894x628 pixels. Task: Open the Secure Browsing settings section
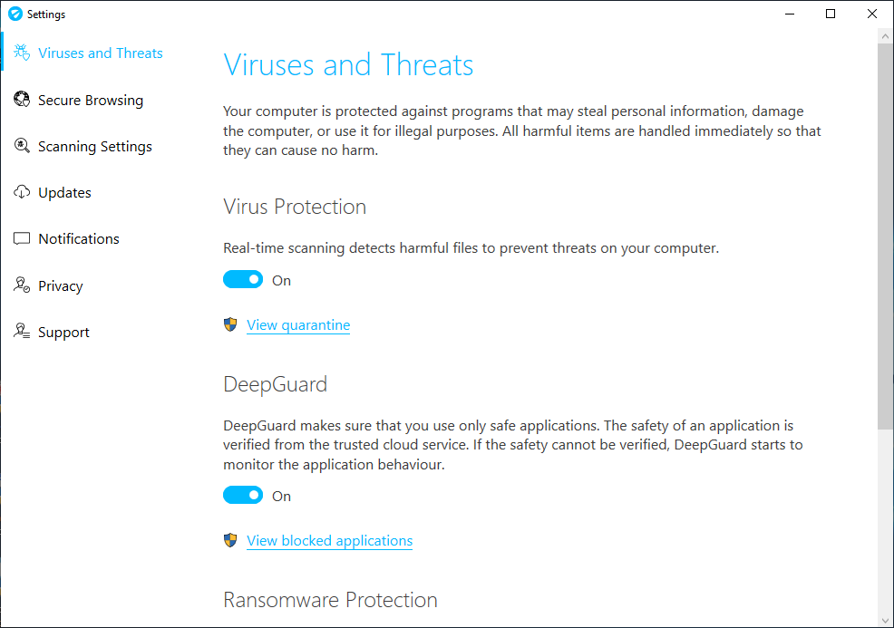[x=90, y=101]
